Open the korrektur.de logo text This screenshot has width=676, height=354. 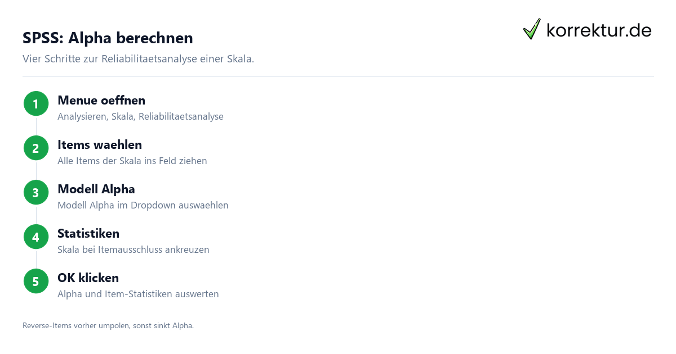coord(599,30)
